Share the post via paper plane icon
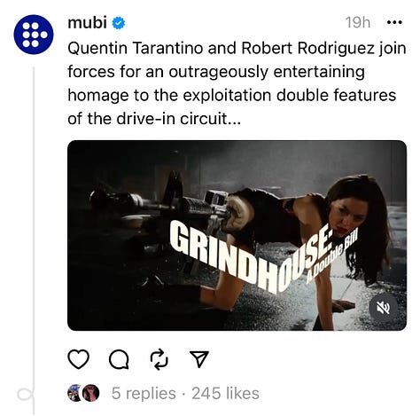Image resolution: width=420 pixels, height=416 pixels. pyautogui.click(x=199, y=359)
